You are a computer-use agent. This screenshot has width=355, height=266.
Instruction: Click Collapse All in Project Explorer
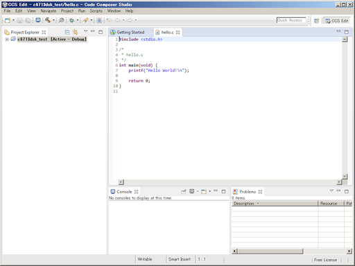(x=67, y=32)
